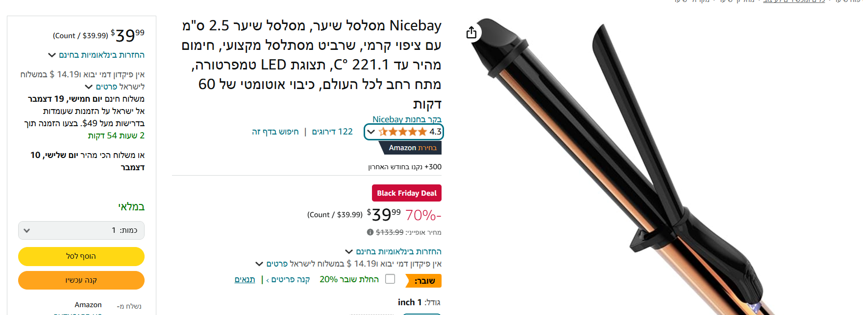This screenshot has width=863, height=315.
Task: Open the 4.3 rating breakdown chevron
Action: click(x=371, y=132)
